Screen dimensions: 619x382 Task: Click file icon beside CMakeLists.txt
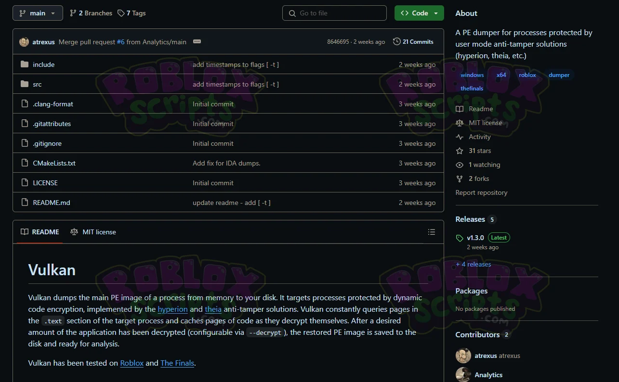tap(25, 163)
